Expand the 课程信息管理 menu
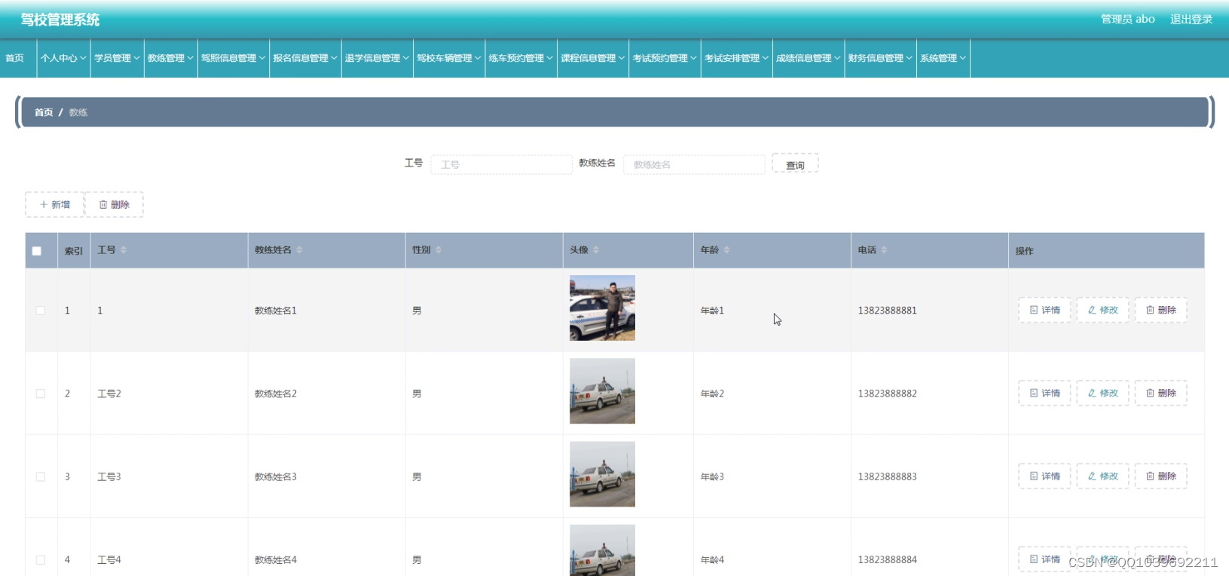 point(593,58)
